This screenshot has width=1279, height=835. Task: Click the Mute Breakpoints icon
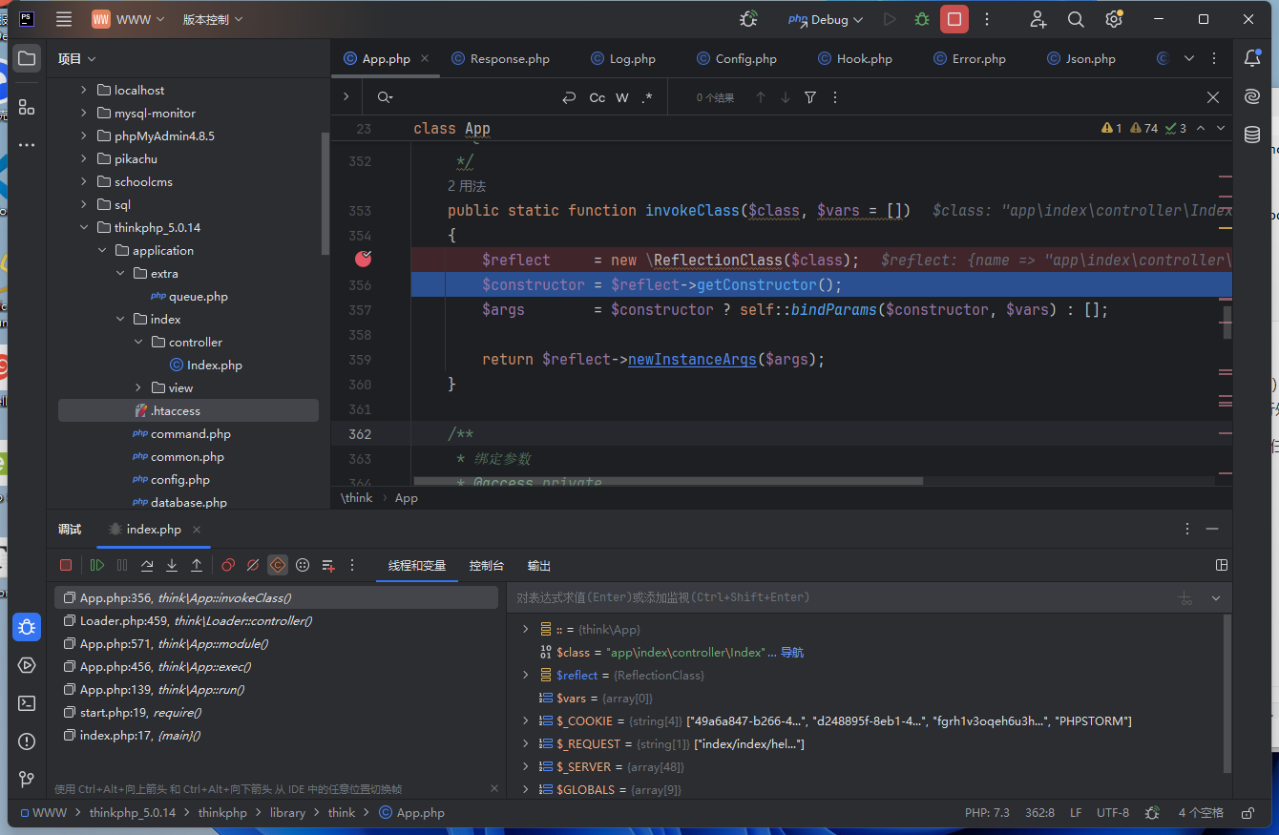click(x=253, y=565)
